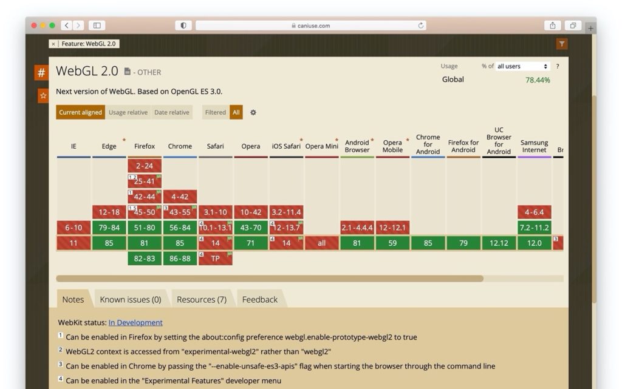Favorite WebGL 2.0 using the star icon
The width and height of the screenshot is (622, 389).
pos(43,95)
